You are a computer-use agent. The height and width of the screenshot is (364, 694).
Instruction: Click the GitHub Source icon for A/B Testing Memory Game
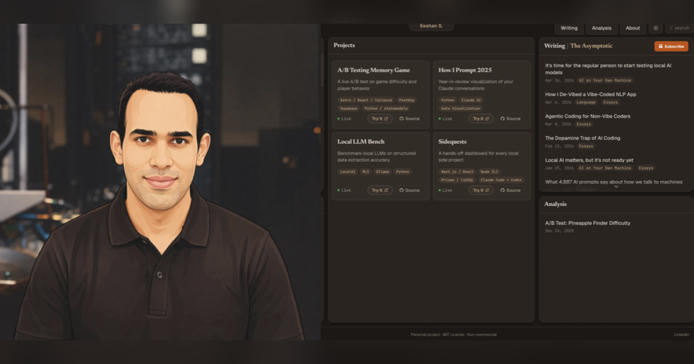[401, 118]
